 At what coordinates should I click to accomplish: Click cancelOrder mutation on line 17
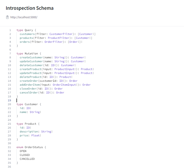click(29, 93)
